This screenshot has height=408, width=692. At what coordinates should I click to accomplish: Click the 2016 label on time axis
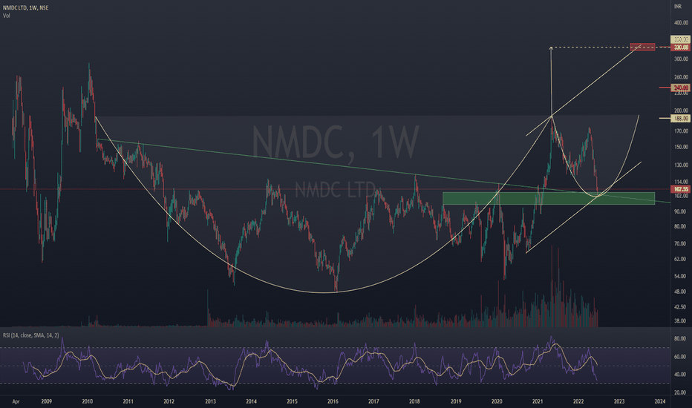333,401
